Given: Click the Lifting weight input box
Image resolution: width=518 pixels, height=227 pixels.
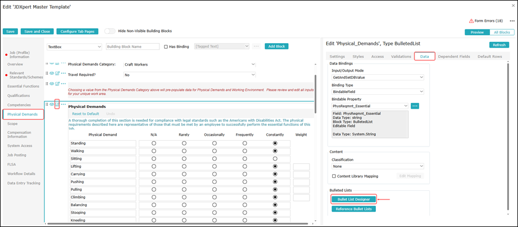Looking at the screenshot, I should pyautogui.click(x=301, y=167).
